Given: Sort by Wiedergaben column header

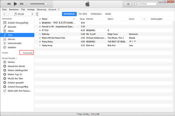Looking at the screenshot, I should point(157,19).
